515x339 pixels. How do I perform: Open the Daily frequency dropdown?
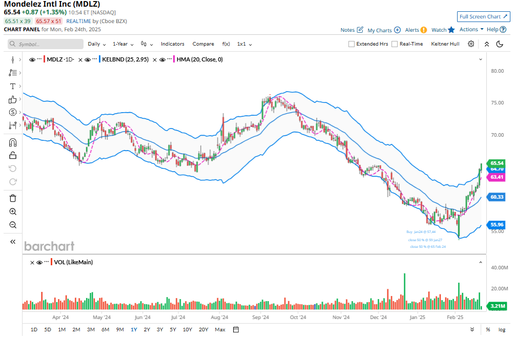(x=96, y=44)
